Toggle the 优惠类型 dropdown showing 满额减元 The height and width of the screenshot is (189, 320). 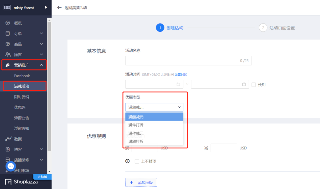coord(154,107)
